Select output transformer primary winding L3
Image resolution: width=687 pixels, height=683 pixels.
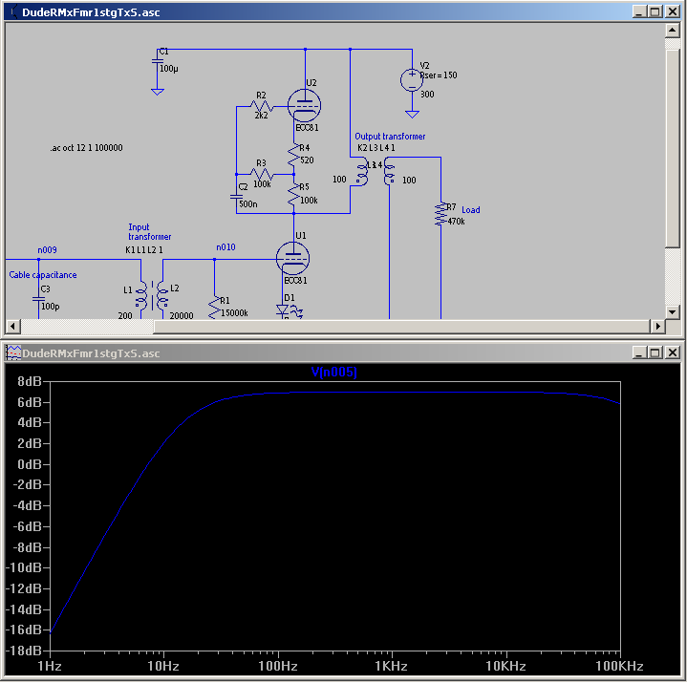click(362, 172)
